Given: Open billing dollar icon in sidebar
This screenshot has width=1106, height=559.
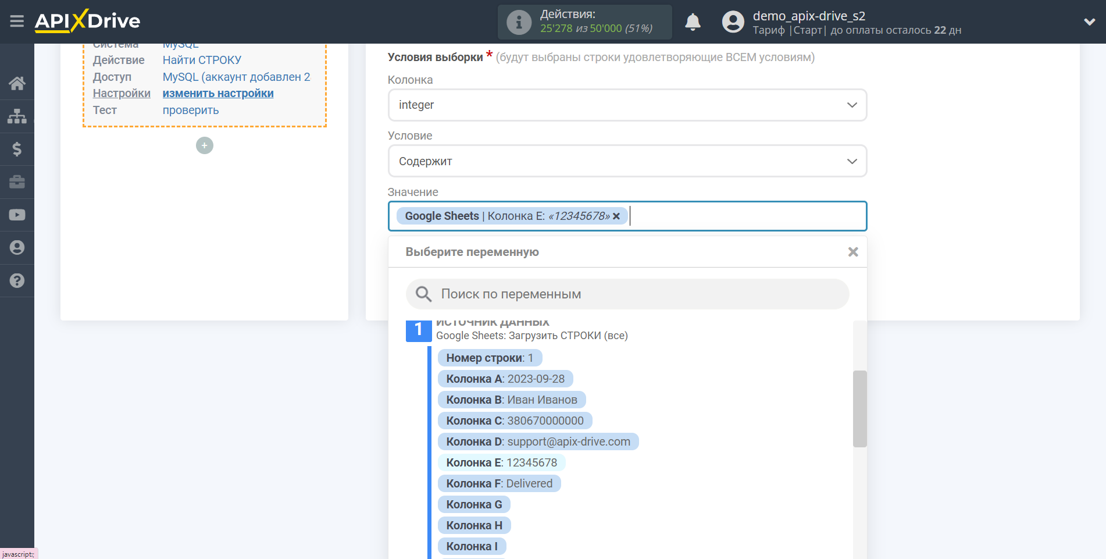Looking at the screenshot, I should tap(17, 149).
